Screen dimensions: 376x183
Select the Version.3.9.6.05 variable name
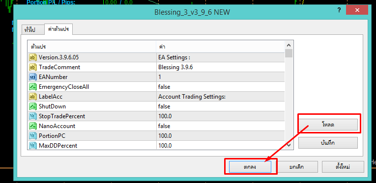(x=59, y=57)
